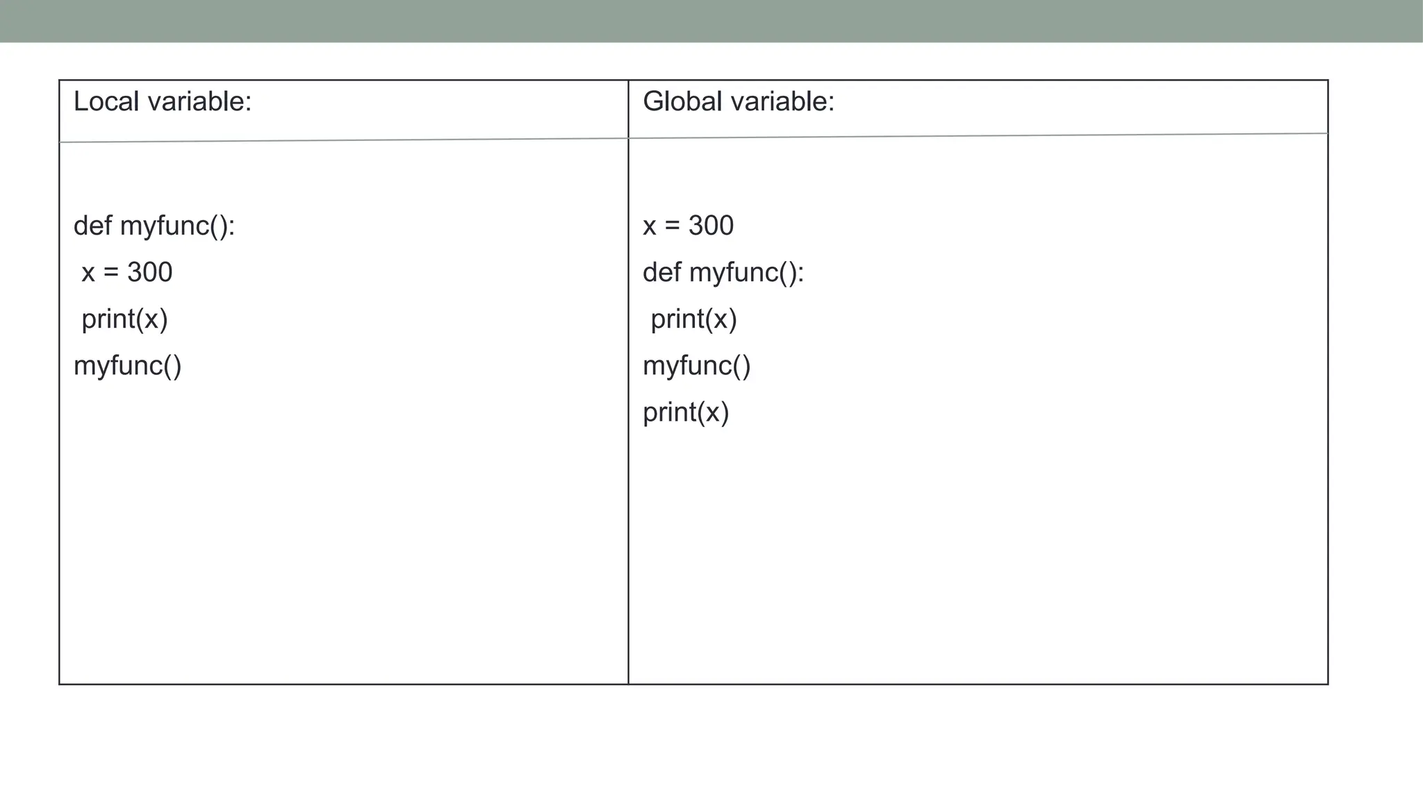
Task: Select the last 'print(x)' line in Global column
Action: tap(686, 412)
